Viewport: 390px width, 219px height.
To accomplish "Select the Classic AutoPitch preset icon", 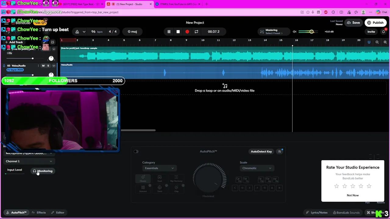I will tap(143, 179).
